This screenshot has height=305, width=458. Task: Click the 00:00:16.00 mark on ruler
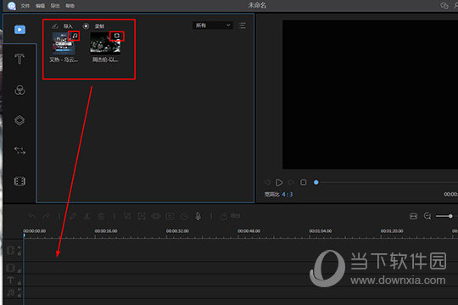click(106, 231)
